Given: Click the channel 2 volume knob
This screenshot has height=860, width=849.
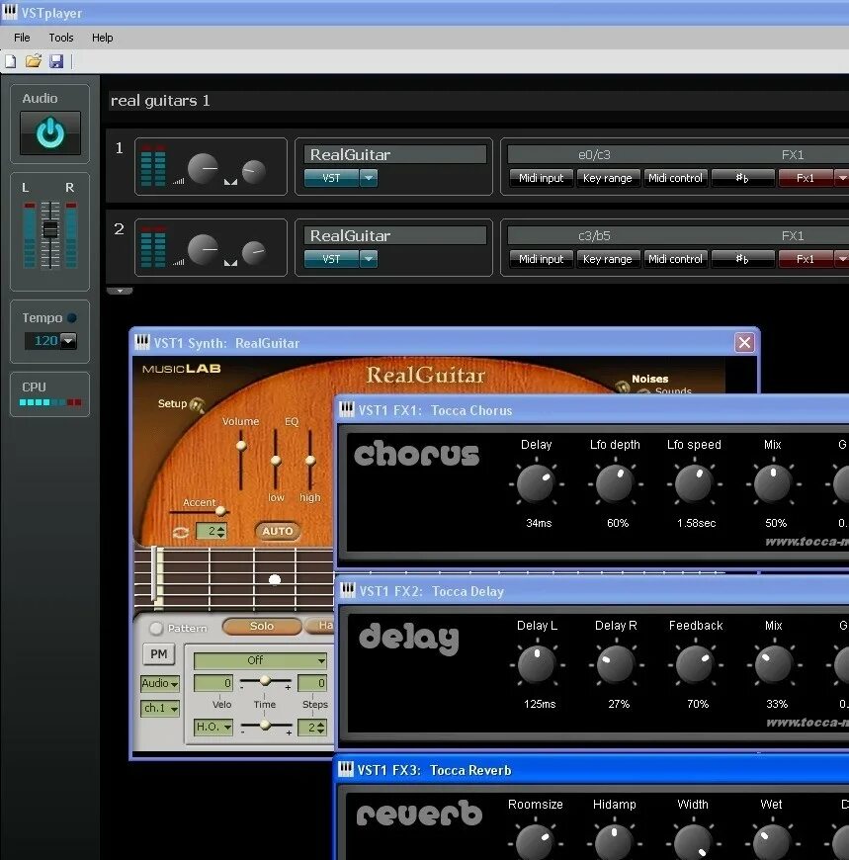Looking at the screenshot, I should (203, 249).
